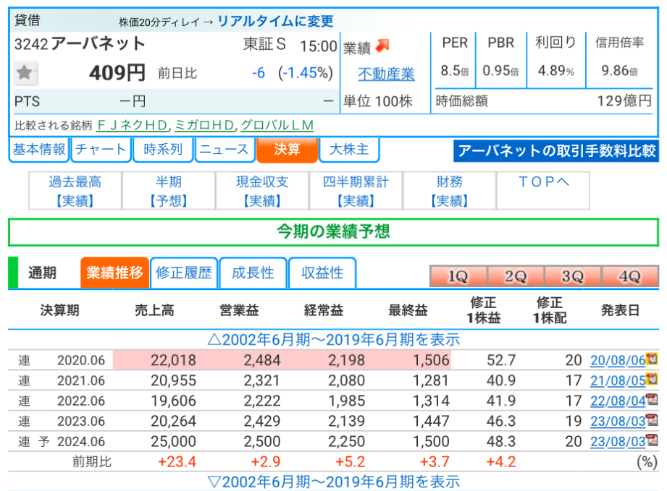Click the 今期の業績予想 heading box
The image size is (667, 491).
pyautogui.click(x=333, y=232)
